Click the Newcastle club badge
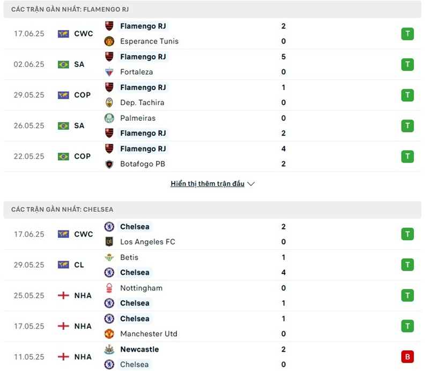 109,350
